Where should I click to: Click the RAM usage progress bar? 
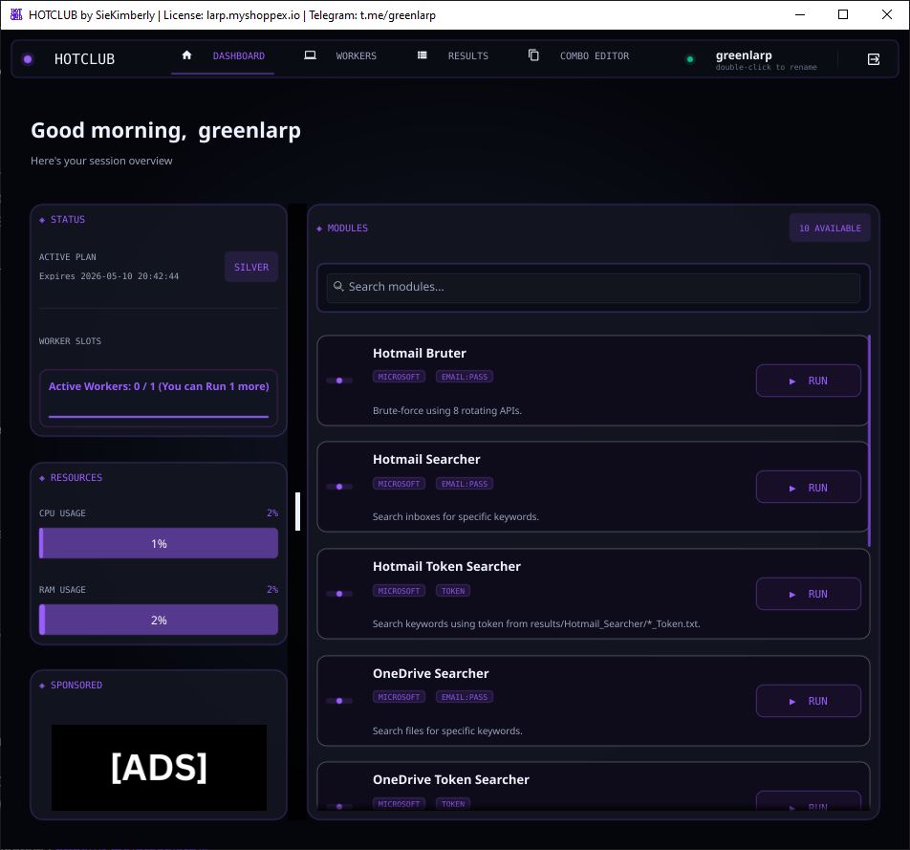click(159, 621)
